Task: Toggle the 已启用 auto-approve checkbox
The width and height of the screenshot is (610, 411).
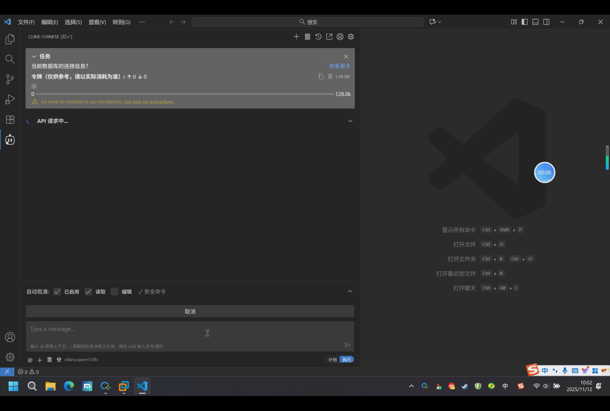Action: tap(57, 292)
